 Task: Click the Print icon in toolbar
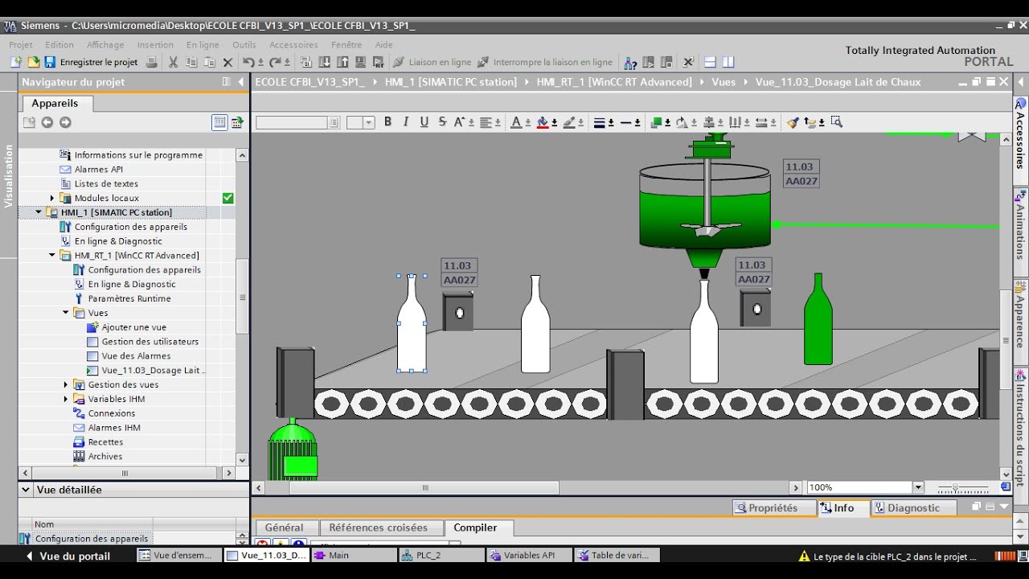[x=153, y=62]
